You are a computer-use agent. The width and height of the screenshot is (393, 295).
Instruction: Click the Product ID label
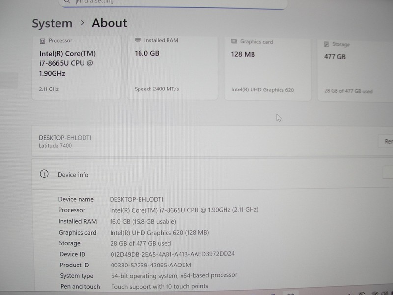tap(75, 265)
